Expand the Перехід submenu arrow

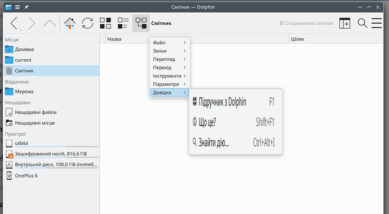184,68
